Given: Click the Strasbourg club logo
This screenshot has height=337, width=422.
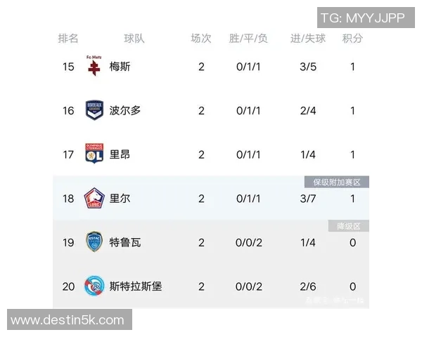Looking at the screenshot, I should coord(94,286).
